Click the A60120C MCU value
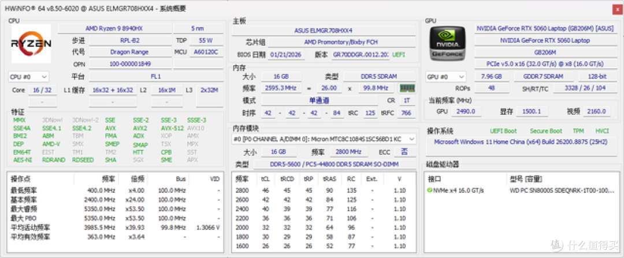The image size is (624, 258). (x=206, y=52)
